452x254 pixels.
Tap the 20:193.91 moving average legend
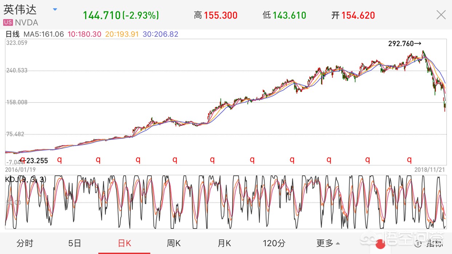tap(122, 34)
